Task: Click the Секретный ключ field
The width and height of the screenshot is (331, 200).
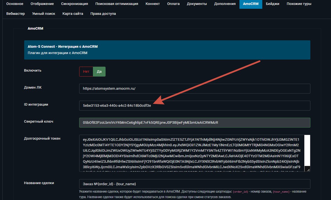Action: coord(195,122)
